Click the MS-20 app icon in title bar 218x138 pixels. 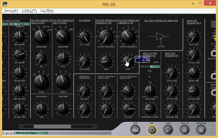[x=5, y=4]
